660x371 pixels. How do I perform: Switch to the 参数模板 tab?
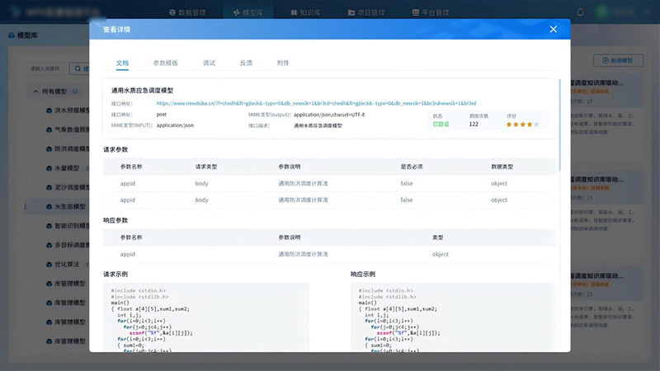click(x=166, y=63)
